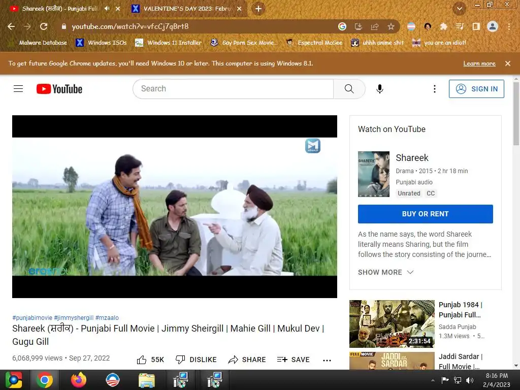Click the install/download icon in address bar

[358, 26]
